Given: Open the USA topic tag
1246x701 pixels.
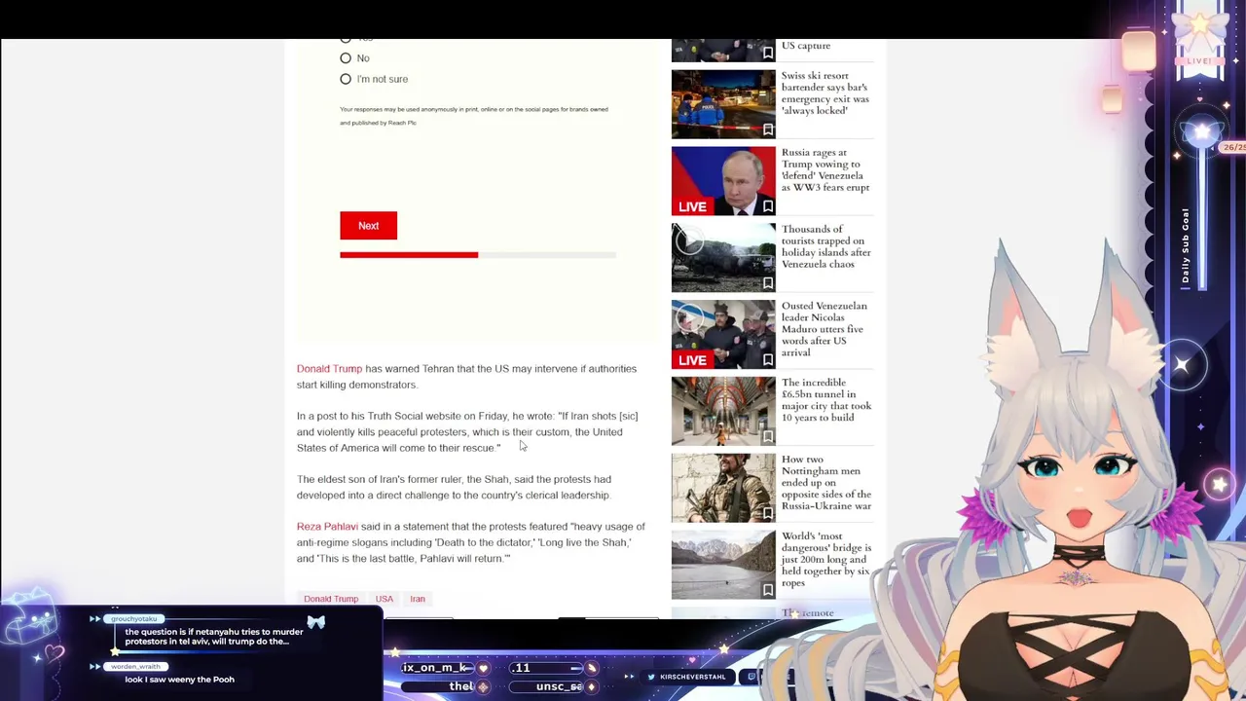Looking at the screenshot, I should 385,599.
